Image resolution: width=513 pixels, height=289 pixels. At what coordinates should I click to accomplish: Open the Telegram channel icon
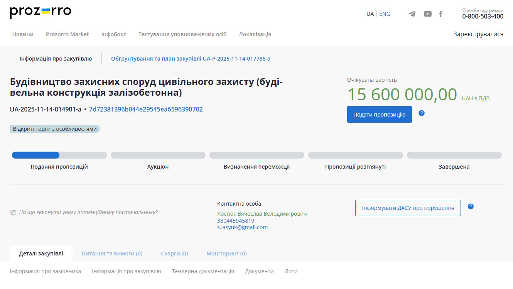(412, 14)
